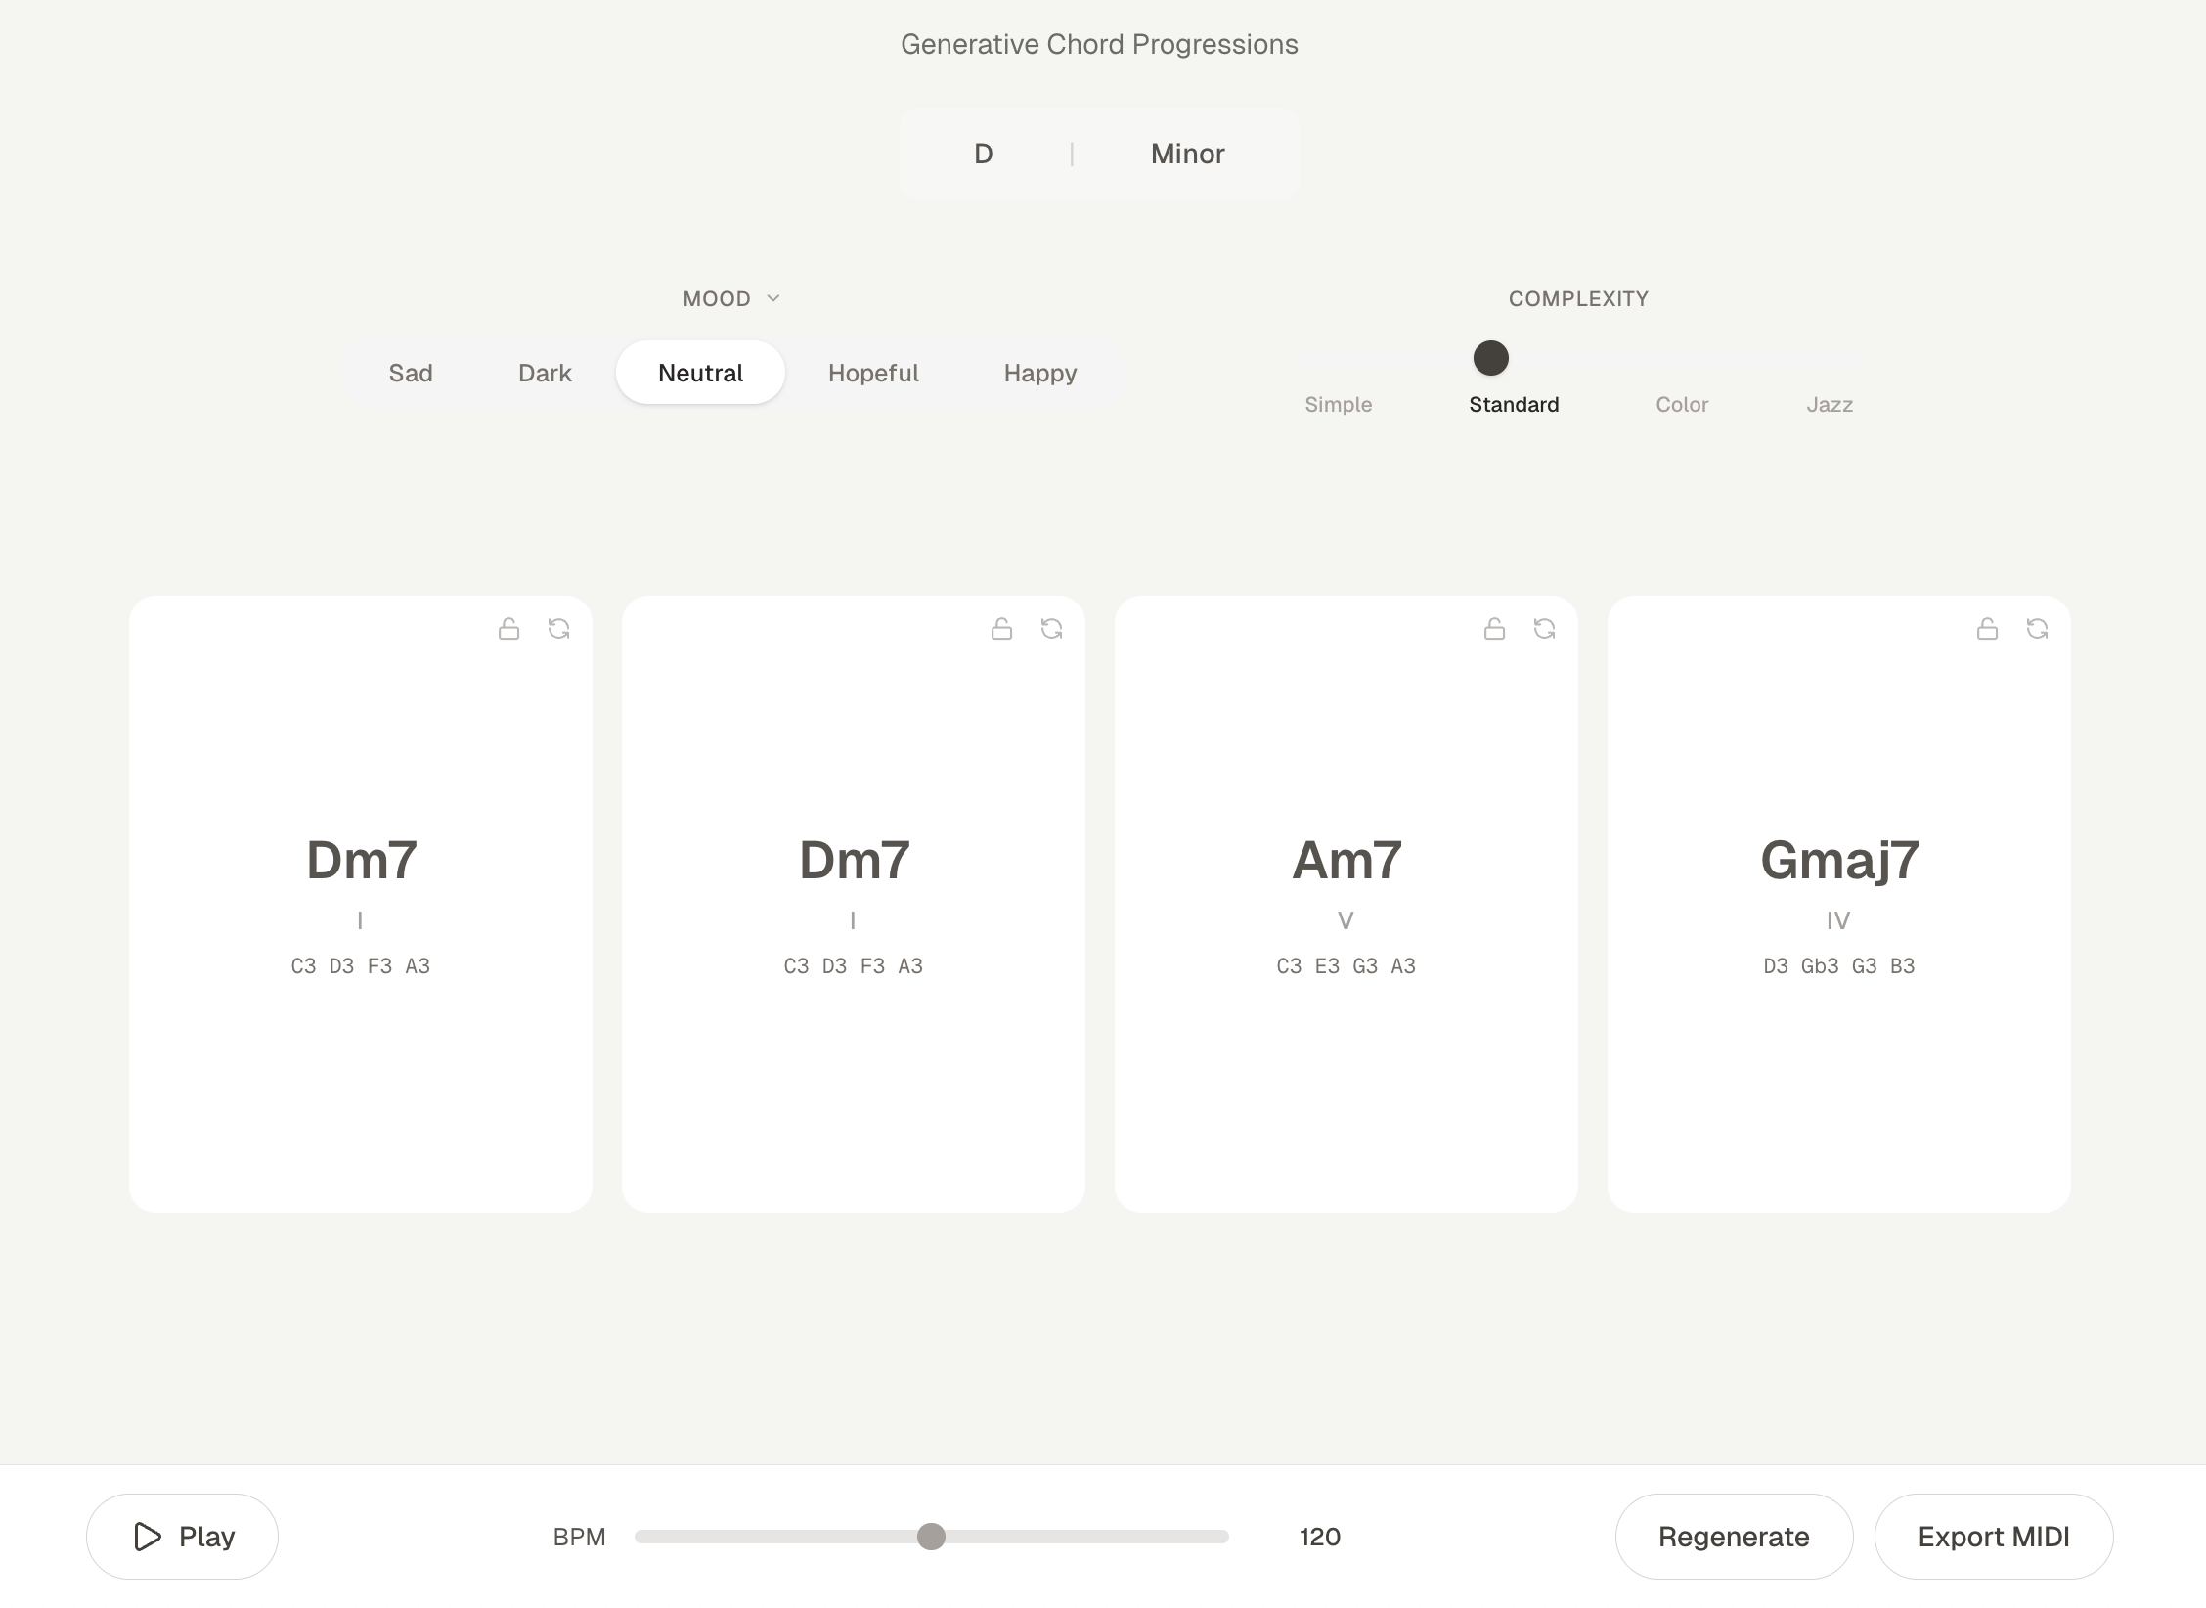Click the Regenerate button

click(x=1734, y=1537)
